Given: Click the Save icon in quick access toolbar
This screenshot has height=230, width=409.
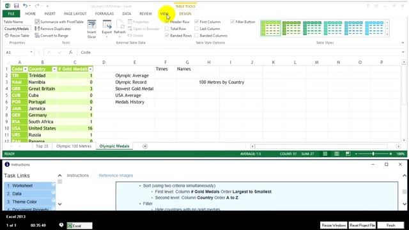Looking at the screenshot, I should click(16, 6).
